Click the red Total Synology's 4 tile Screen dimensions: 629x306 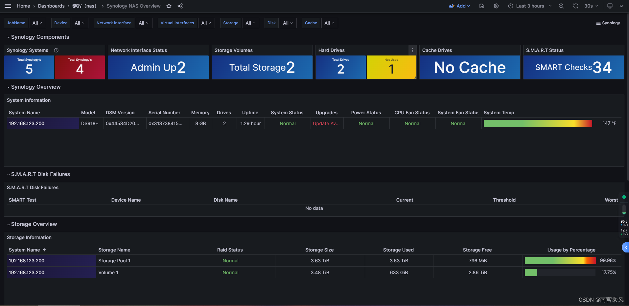click(80, 67)
